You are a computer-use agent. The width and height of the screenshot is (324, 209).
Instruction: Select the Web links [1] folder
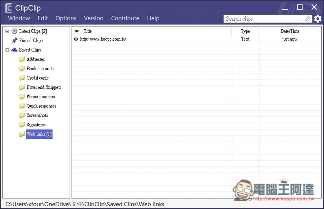[39, 134]
